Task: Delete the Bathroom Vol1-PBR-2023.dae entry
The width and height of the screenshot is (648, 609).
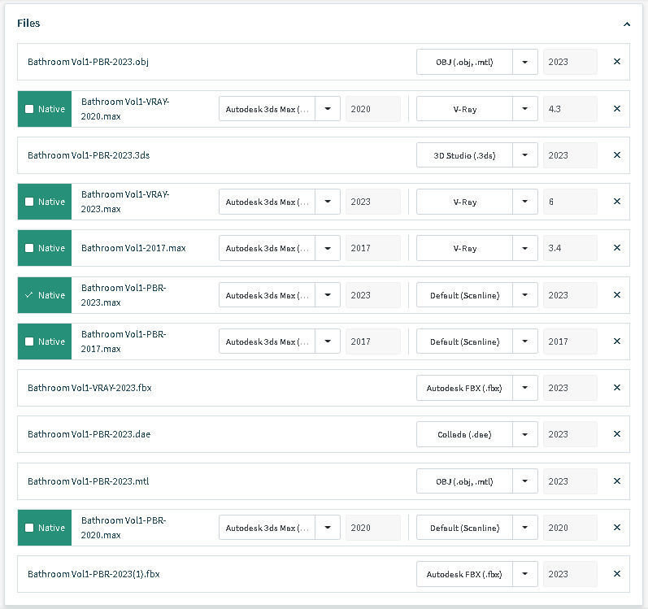Action: pyautogui.click(x=616, y=434)
